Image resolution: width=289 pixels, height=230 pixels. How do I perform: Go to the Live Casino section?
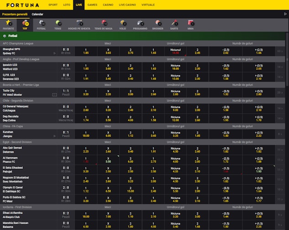click(127, 5)
